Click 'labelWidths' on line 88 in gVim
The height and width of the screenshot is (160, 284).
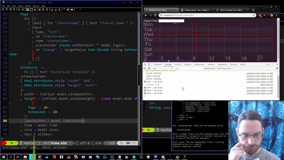[35, 121]
